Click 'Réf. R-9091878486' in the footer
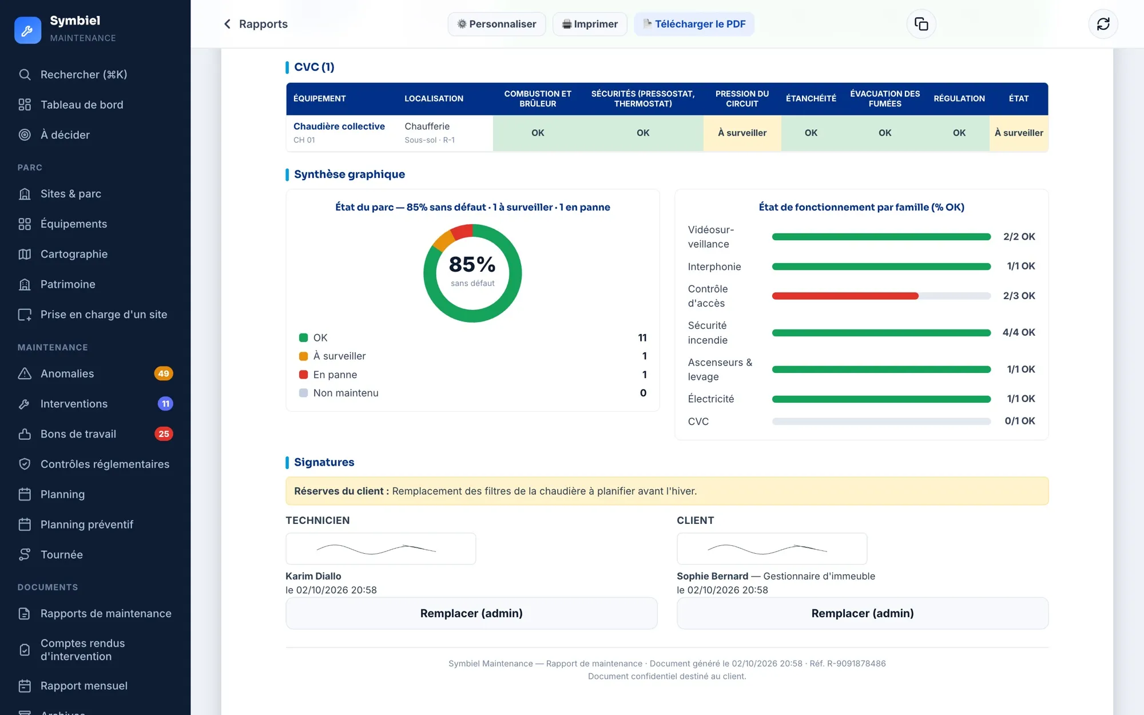 coord(848,664)
